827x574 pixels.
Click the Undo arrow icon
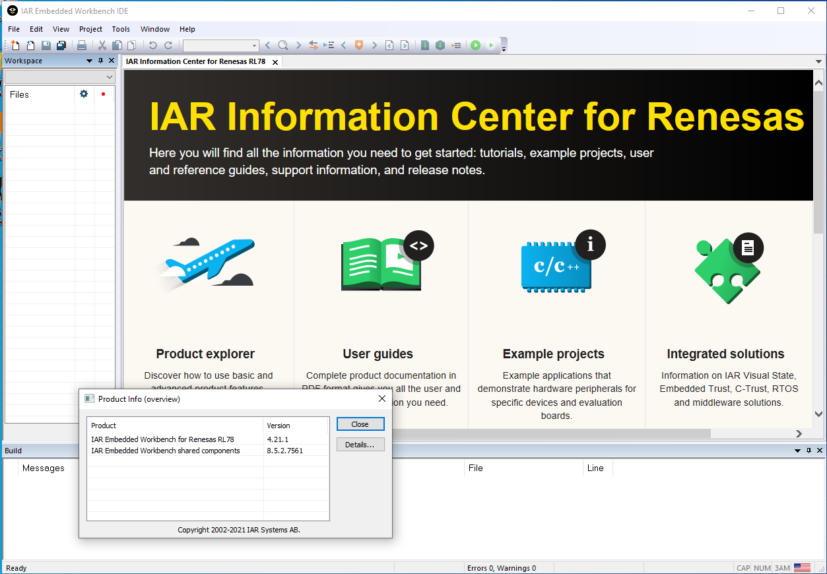coord(152,45)
